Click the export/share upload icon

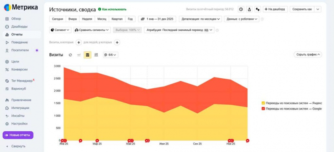click(249, 9)
